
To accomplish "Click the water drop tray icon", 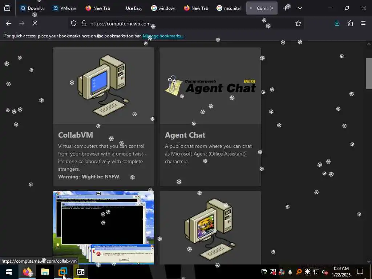I will click(290, 272).
